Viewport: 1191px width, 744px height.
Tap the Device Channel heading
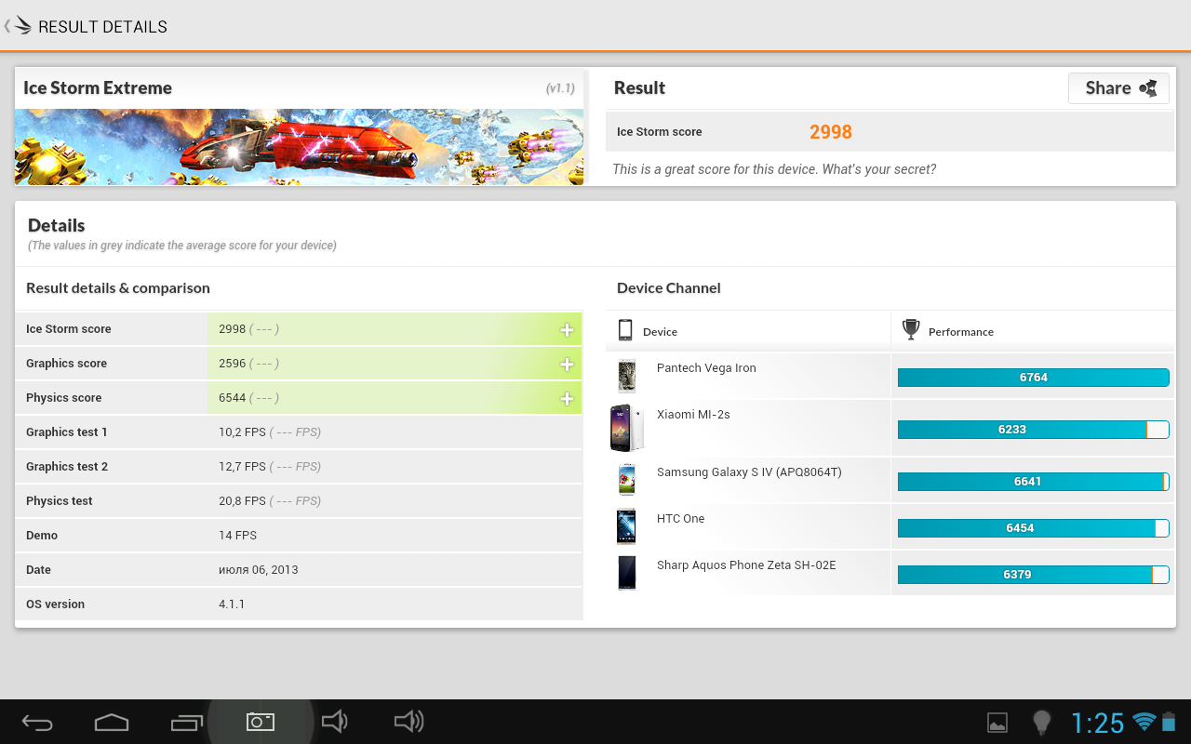click(x=669, y=288)
